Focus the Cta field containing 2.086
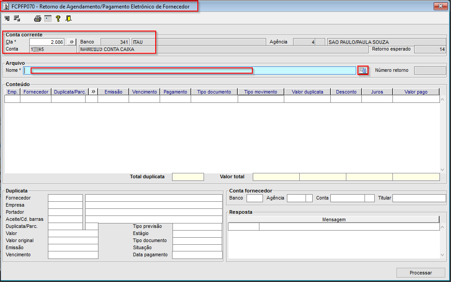Screen dimensions: 451x282 click(x=47, y=42)
